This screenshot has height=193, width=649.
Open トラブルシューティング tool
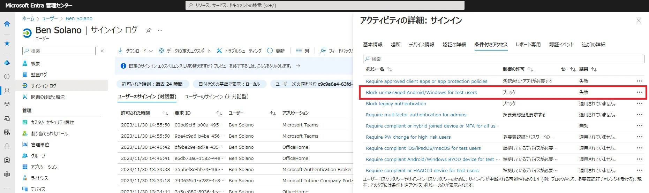click(239, 51)
